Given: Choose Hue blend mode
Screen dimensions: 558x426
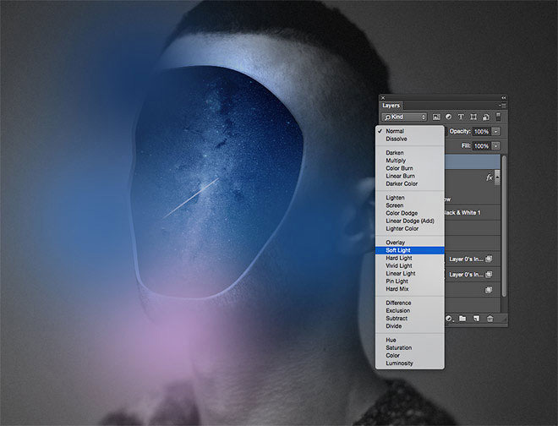Looking at the screenshot, I should (410, 340).
